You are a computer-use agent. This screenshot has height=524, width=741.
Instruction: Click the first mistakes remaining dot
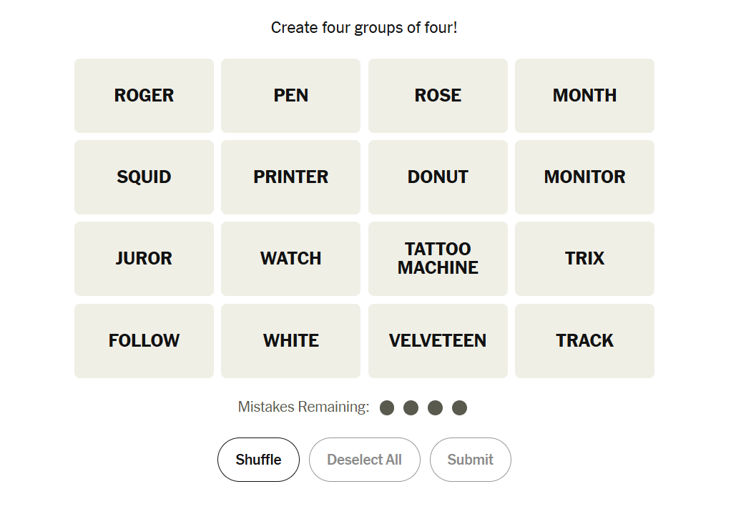(387, 408)
